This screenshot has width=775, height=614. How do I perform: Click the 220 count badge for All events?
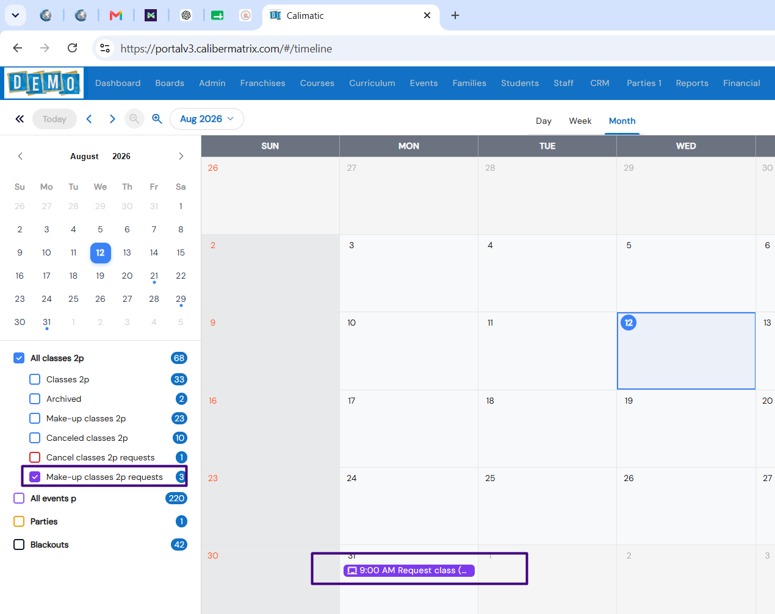[x=176, y=498]
